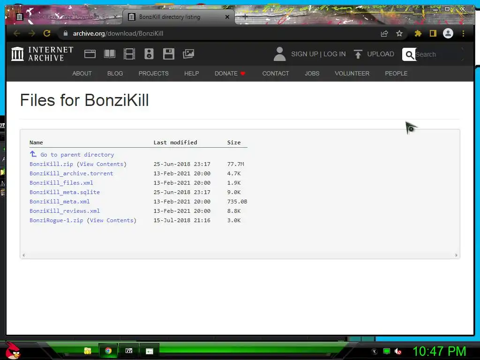Open the CONTACT menu item

pos(276,74)
